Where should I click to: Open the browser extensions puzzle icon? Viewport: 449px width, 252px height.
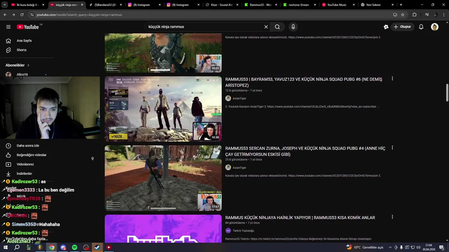click(x=414, y=15)
